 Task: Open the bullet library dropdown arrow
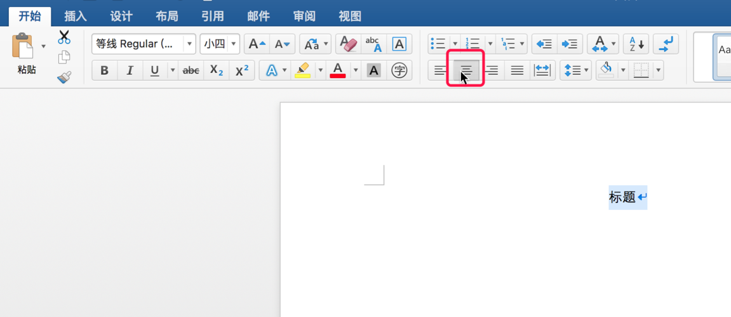pyautogui.click(x=455, y=44)
